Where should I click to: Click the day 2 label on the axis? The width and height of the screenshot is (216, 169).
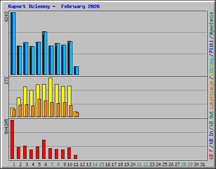pyautogui.click(x=20, y=164)
